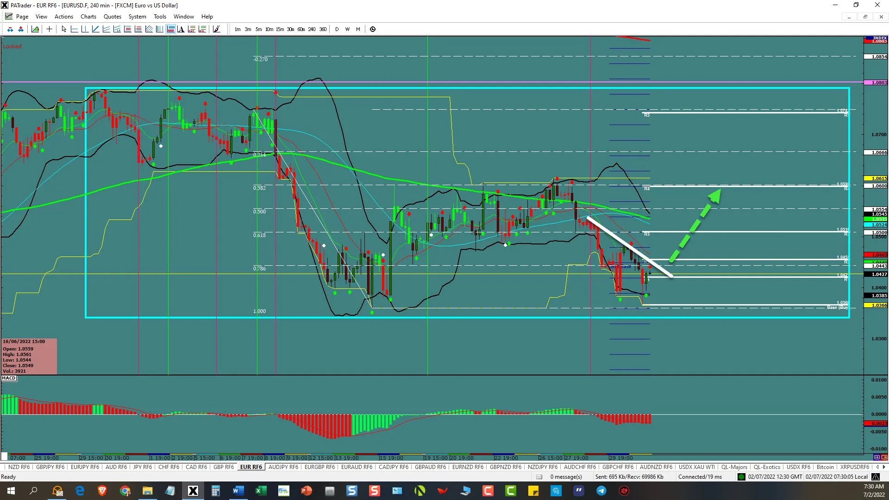Image resolution: width=889 pixels, height=500 pixels.
Task: Click the green connection indicator in status bar
Action: pos(741,477)
